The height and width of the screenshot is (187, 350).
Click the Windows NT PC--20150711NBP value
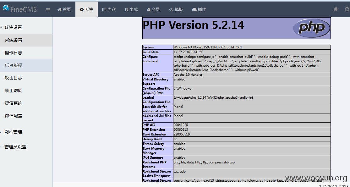coord(208,47)
